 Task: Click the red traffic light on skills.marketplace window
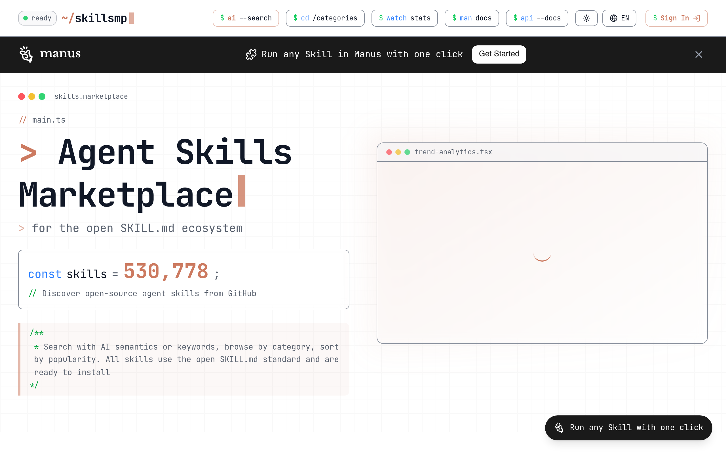[21, 96]
